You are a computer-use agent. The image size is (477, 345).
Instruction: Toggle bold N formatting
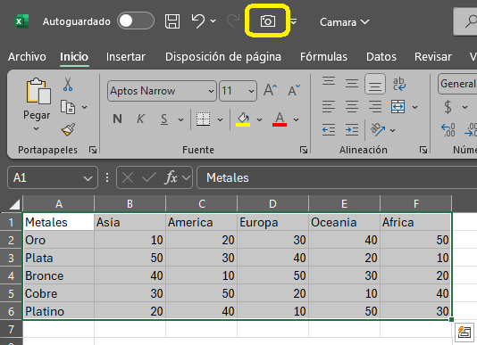coord(117,119)
